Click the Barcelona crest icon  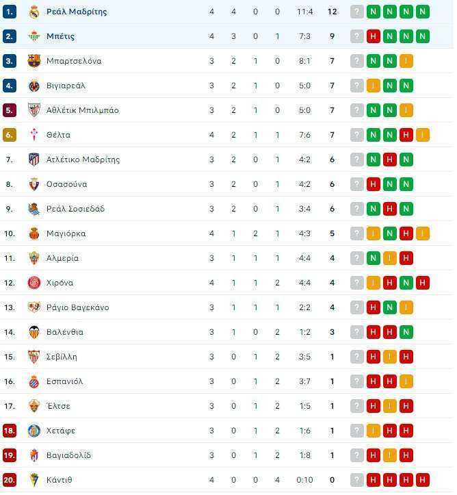coord(34,61)
